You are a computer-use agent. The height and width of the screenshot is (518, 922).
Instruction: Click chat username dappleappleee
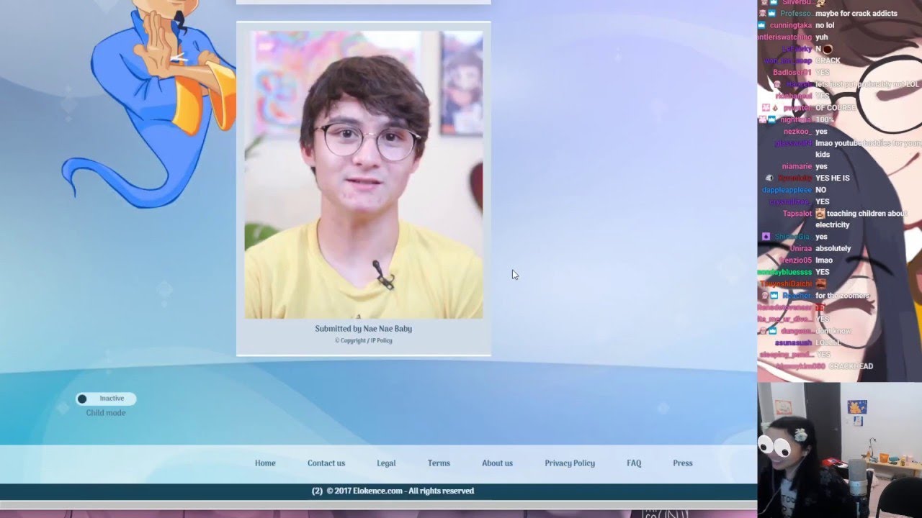[x=787, y=190]
